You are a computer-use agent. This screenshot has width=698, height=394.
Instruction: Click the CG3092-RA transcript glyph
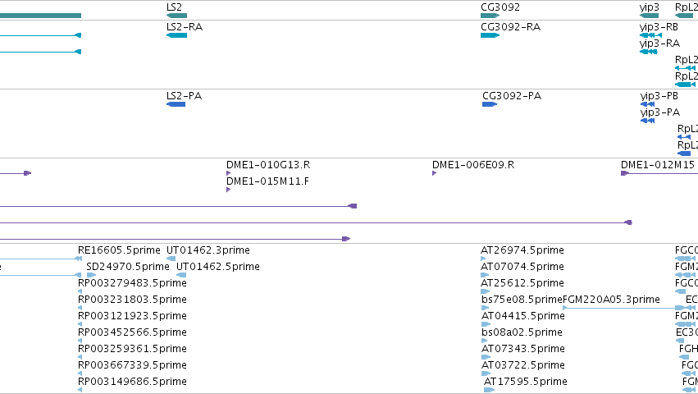(490, 35)
